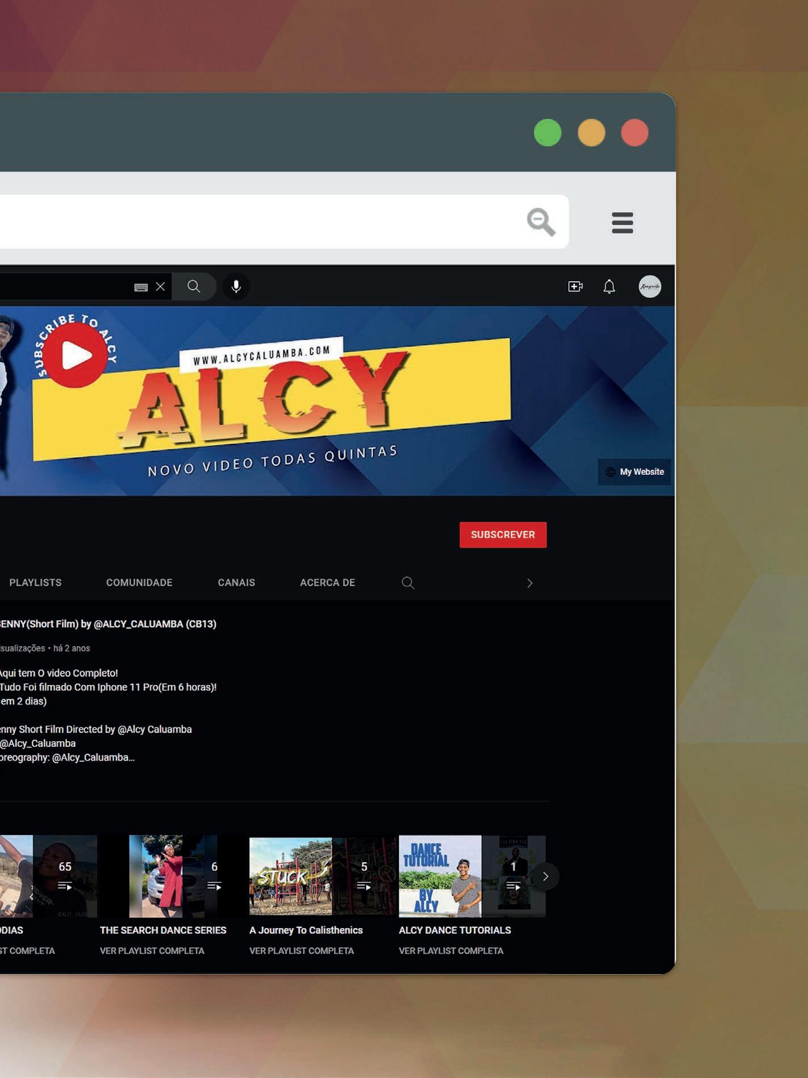Screen dimensions: 808x1078
Task: Open THE SEARCH DANCE SERIES title
Action: [x=163, y=930]
